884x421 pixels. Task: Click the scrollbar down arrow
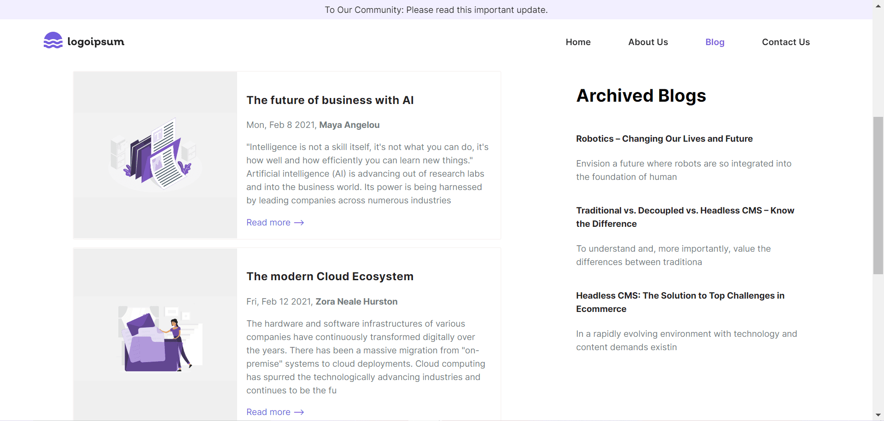pos(878,415)
